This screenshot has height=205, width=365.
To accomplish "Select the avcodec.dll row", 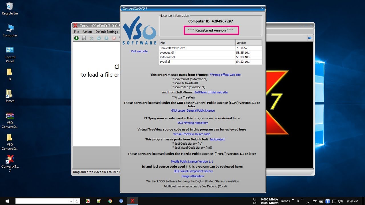I will pos(210,53).
